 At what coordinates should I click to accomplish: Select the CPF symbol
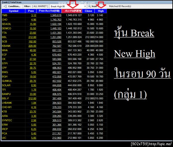4,68
